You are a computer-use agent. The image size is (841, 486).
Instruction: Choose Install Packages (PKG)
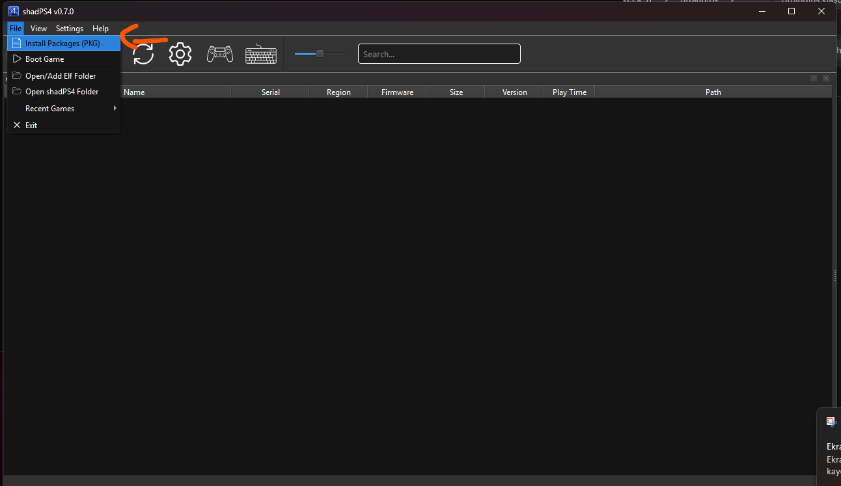[x=64, y=44]
